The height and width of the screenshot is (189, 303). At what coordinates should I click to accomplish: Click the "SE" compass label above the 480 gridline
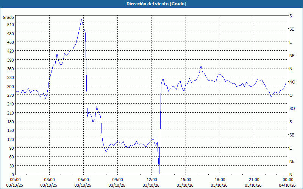292,29
